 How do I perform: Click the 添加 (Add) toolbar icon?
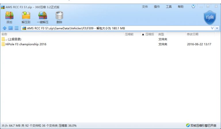click(9, 16)
